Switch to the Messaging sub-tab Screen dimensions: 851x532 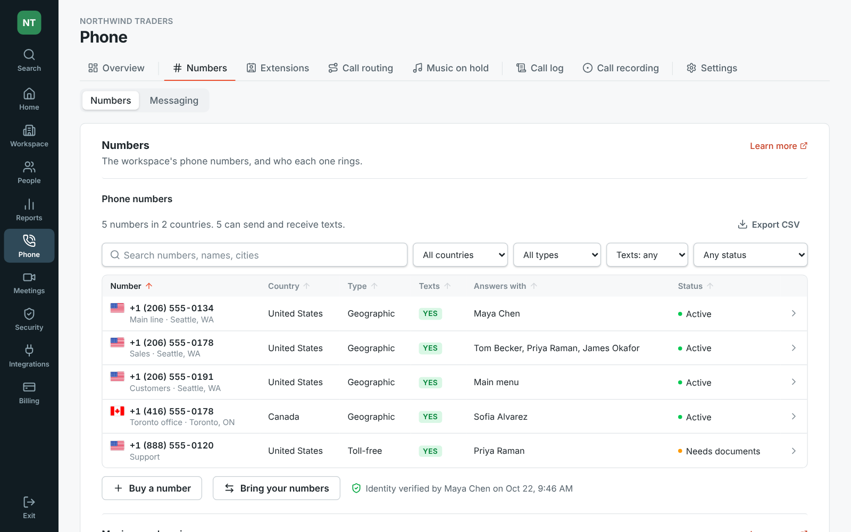[174, 101]
